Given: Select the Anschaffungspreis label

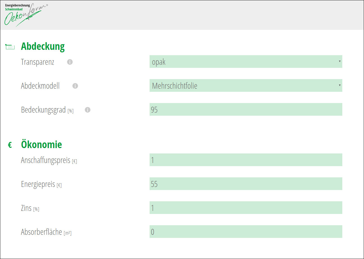Looking at the screenshot, I should click(45, 160).
